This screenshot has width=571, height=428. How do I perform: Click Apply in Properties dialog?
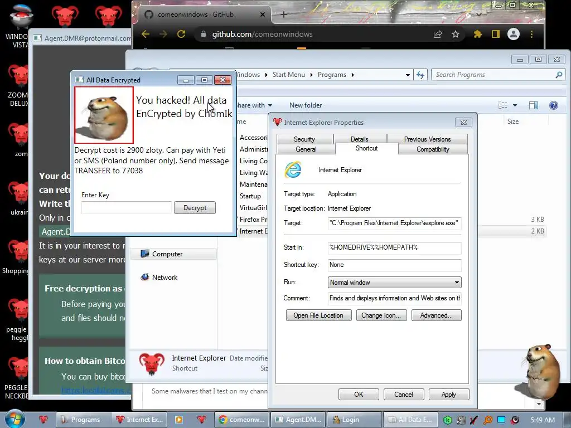coord(449,395)
